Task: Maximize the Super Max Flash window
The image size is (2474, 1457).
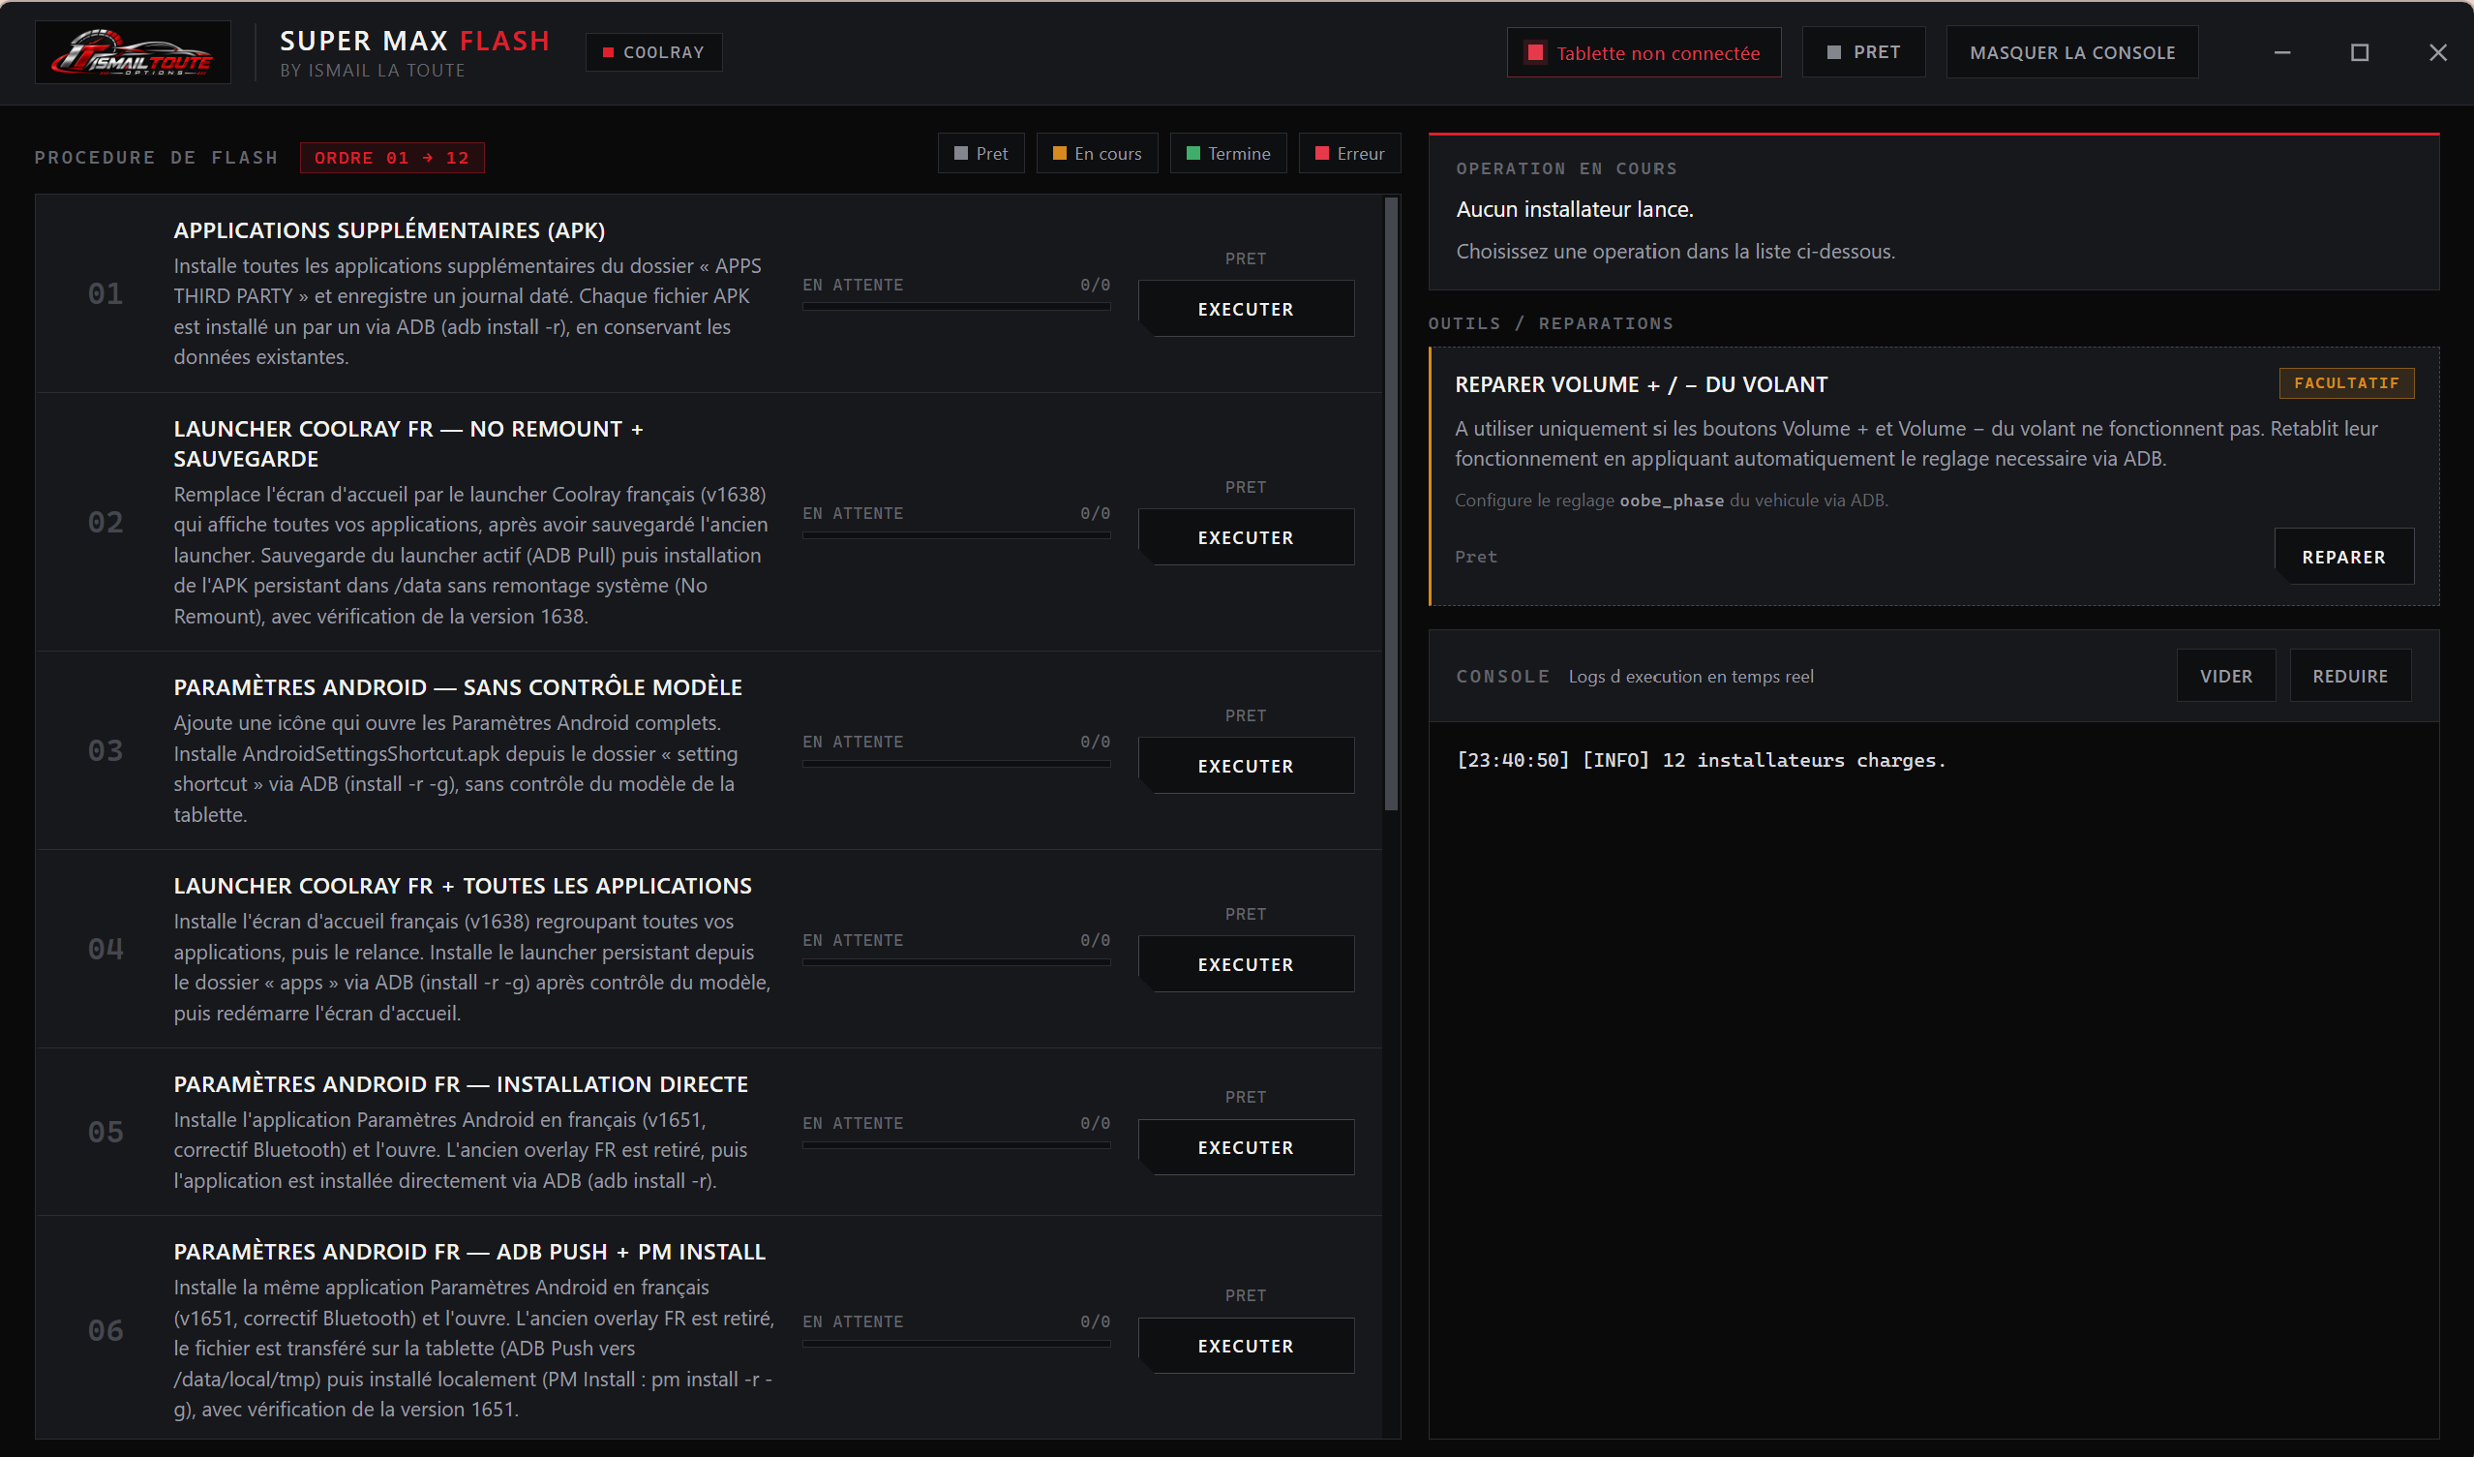Action: [x=2360, y=53]
